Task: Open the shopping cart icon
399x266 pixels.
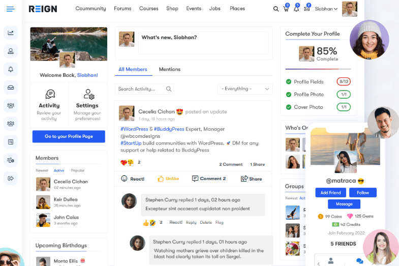Action: click(286, 9)
